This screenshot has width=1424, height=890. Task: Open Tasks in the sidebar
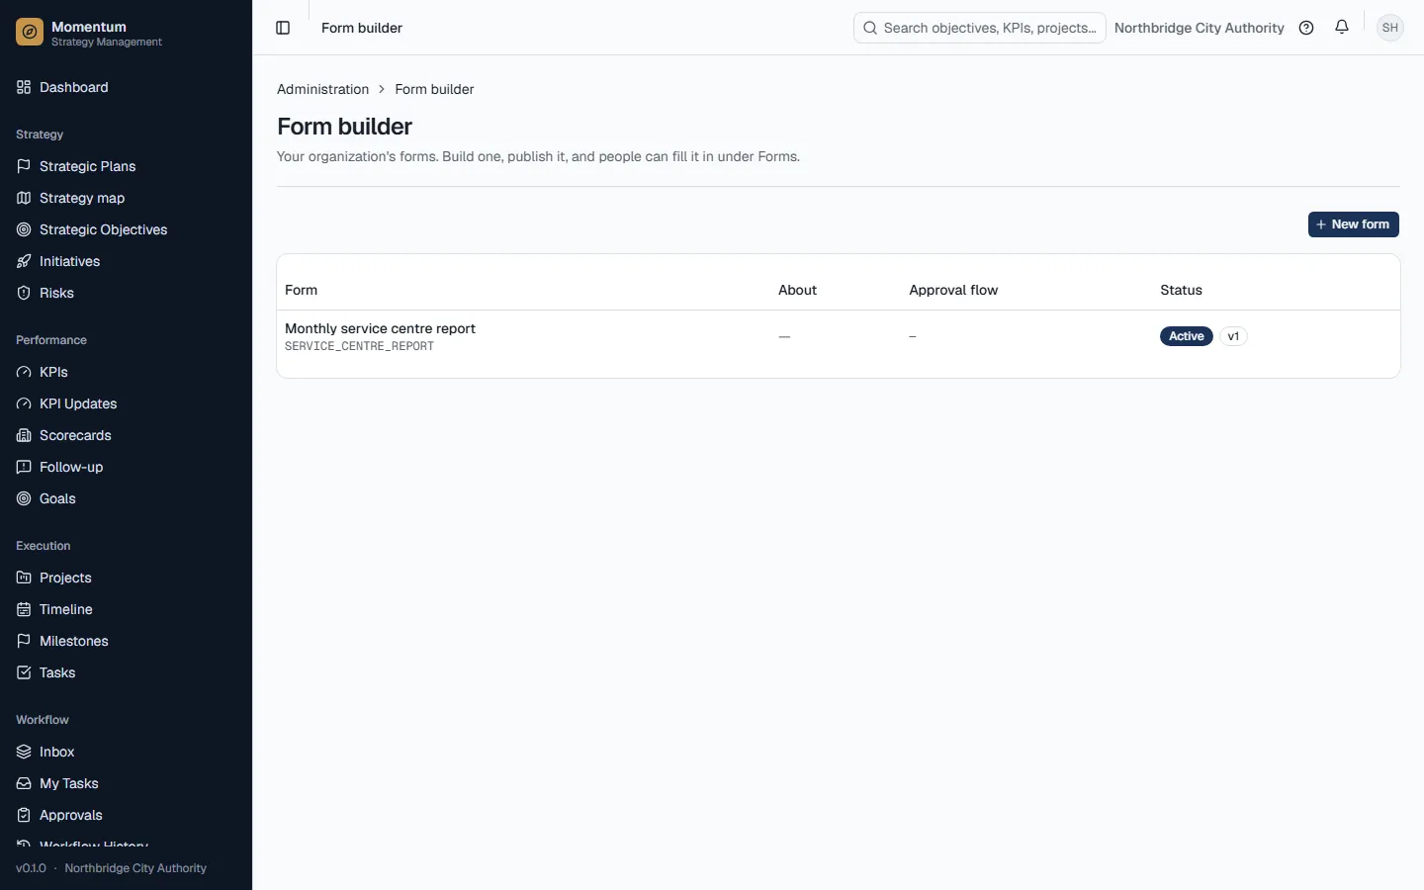(x=126, y=672)
